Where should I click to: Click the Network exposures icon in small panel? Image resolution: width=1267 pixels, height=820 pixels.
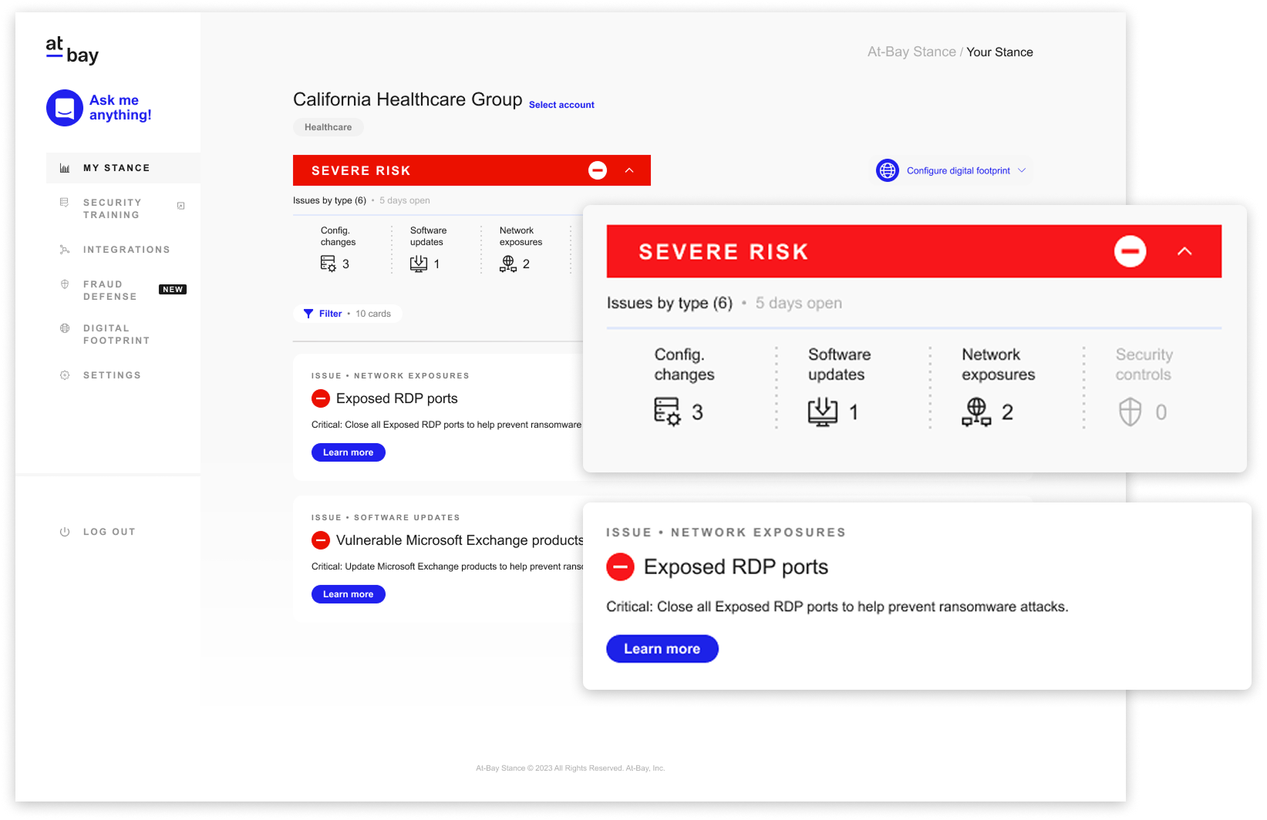[508, 264]
